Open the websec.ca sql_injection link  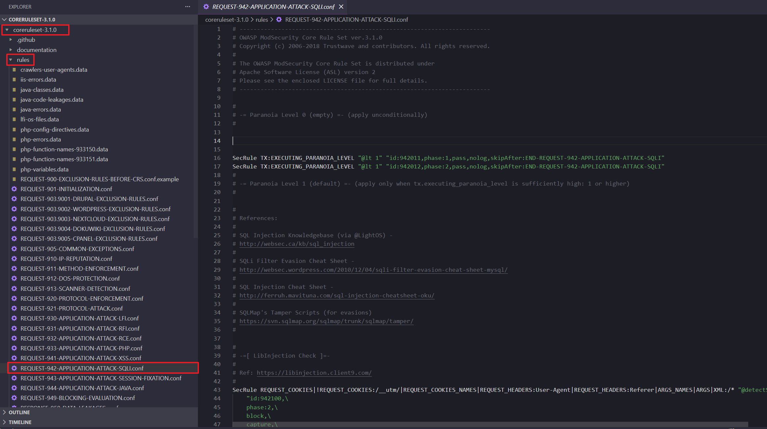tap(296, 244)
